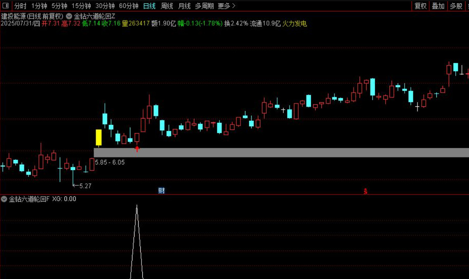Screen dimensions: 469x279
Task: Choose the 60分钟 period tab
Action: tap(129, 6)
